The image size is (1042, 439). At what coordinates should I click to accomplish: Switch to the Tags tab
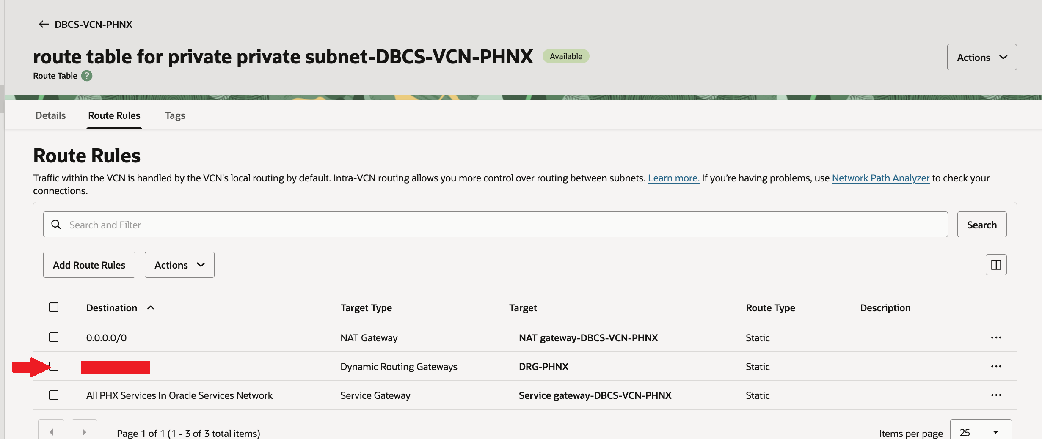pos(175,115)
